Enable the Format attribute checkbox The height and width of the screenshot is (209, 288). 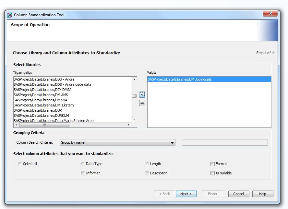point(212,164)
